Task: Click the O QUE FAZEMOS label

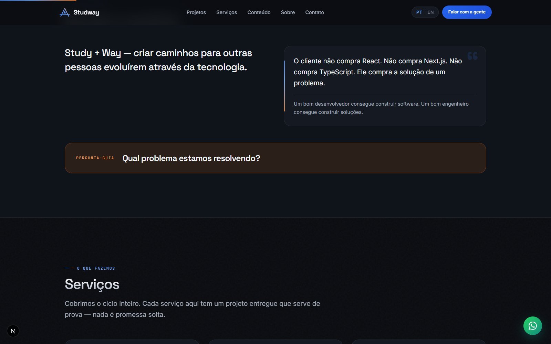Action: (96, 268)
